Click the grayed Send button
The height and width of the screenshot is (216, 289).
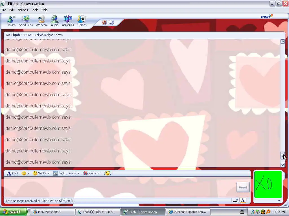click(243, 187)
